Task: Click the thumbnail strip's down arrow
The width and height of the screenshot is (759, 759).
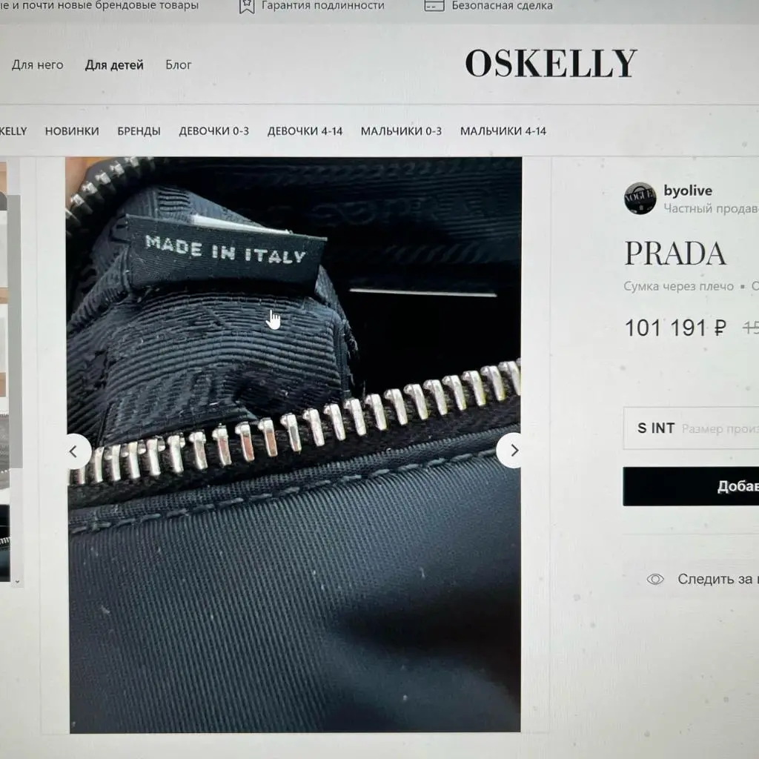Action: pyautogui.click(x=18, y=581)
